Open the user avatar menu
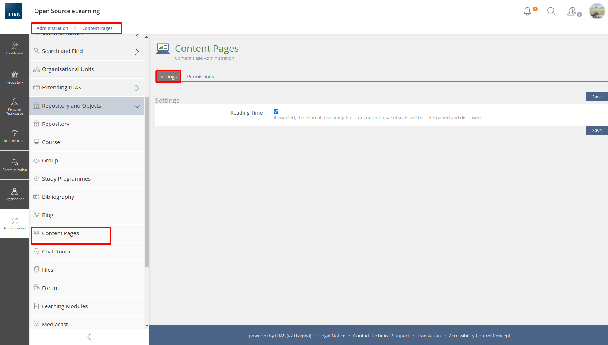 pos(597,11)
